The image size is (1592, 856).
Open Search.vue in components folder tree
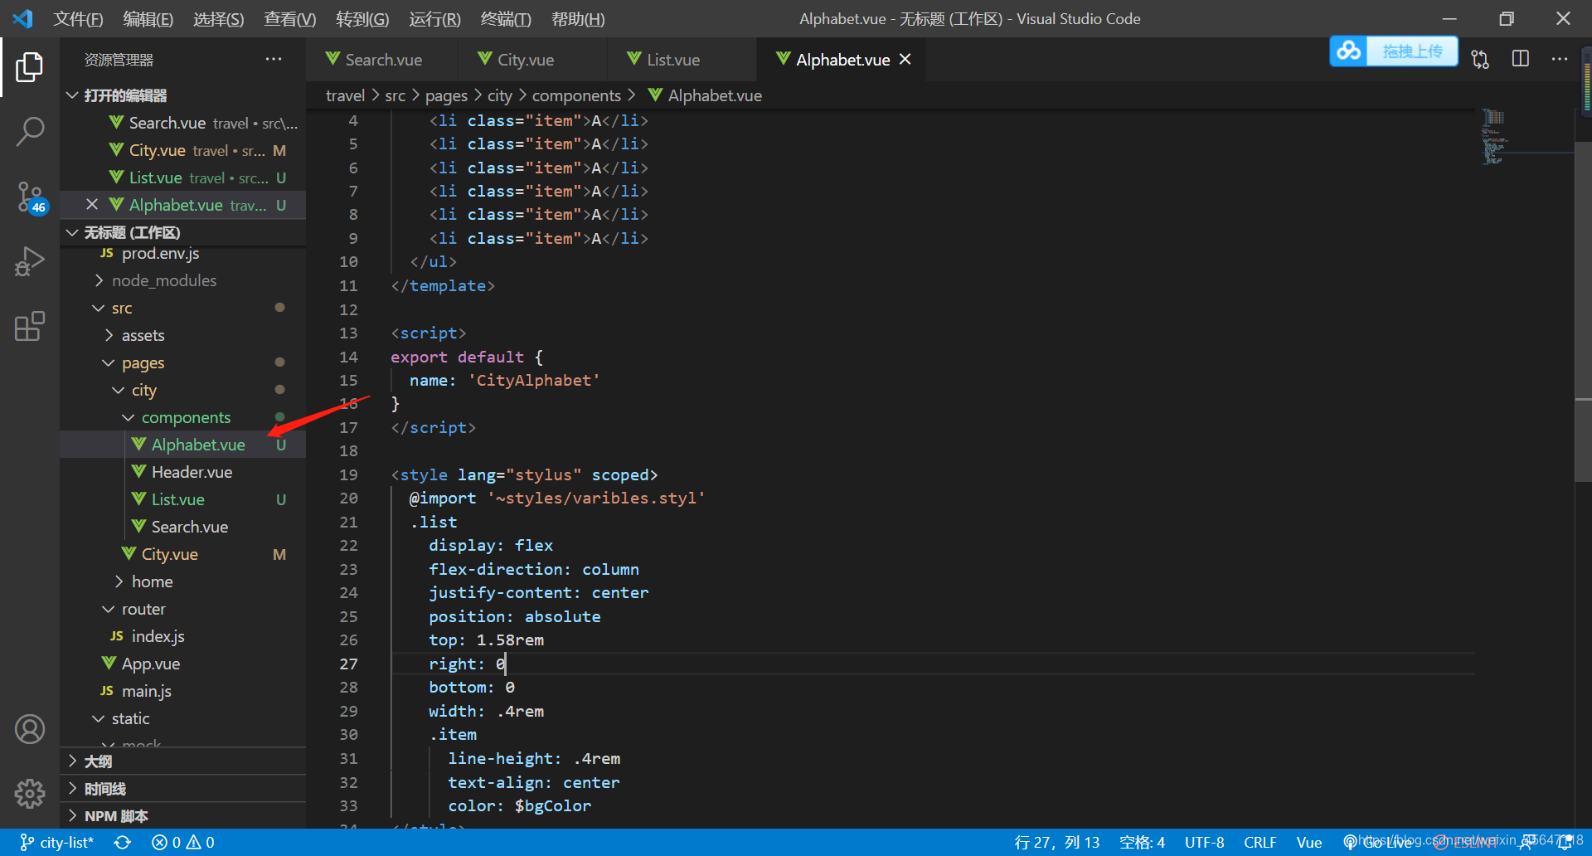[182, 527]
